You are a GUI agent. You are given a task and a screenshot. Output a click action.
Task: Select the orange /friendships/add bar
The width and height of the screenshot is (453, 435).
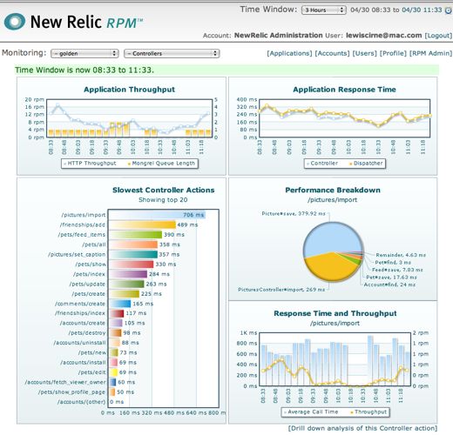point(142,224)
